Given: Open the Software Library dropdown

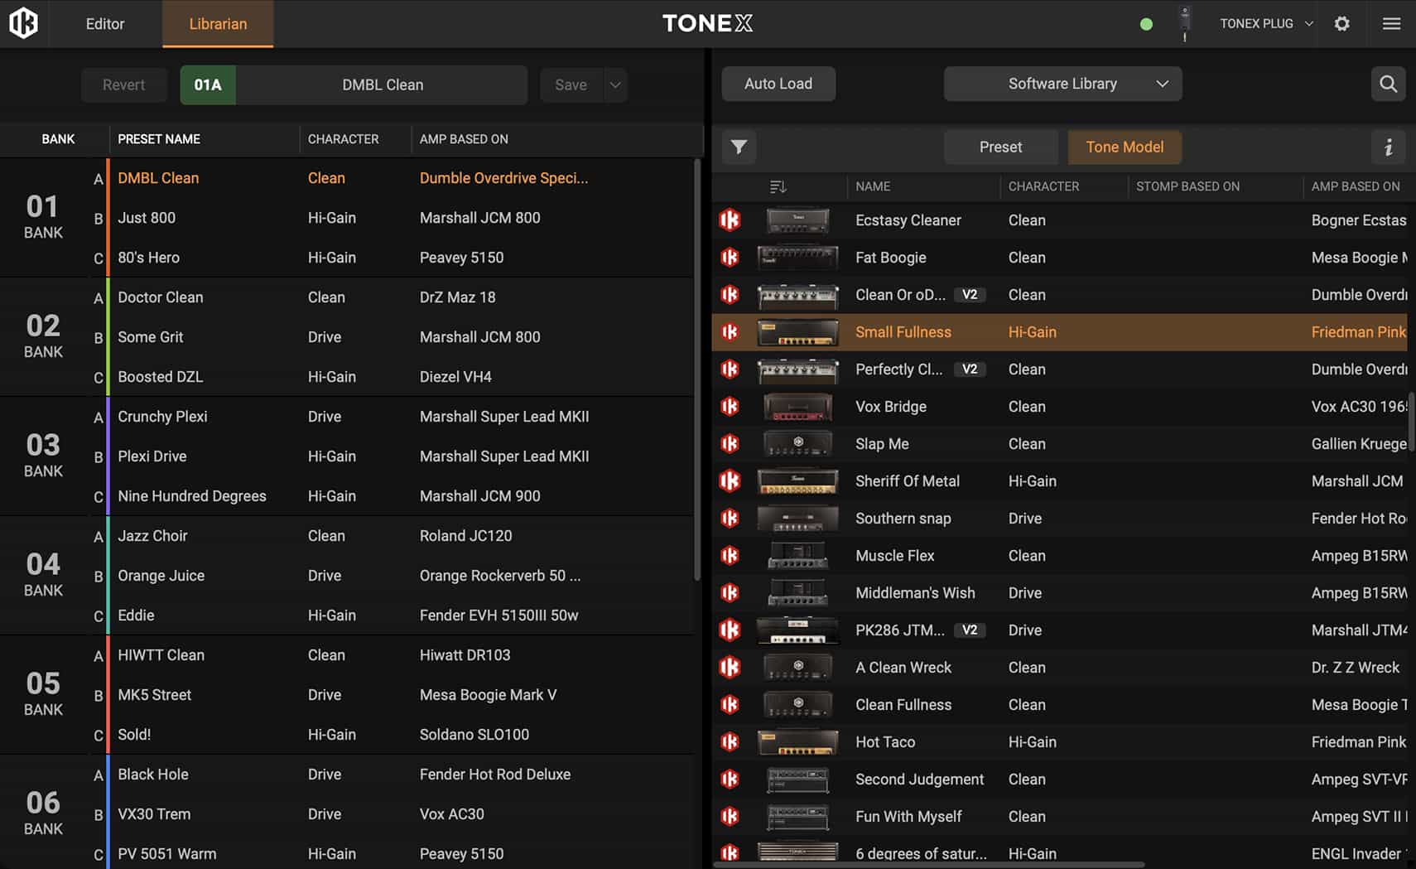Looking at the screenshot, I should coord(1062,84).
